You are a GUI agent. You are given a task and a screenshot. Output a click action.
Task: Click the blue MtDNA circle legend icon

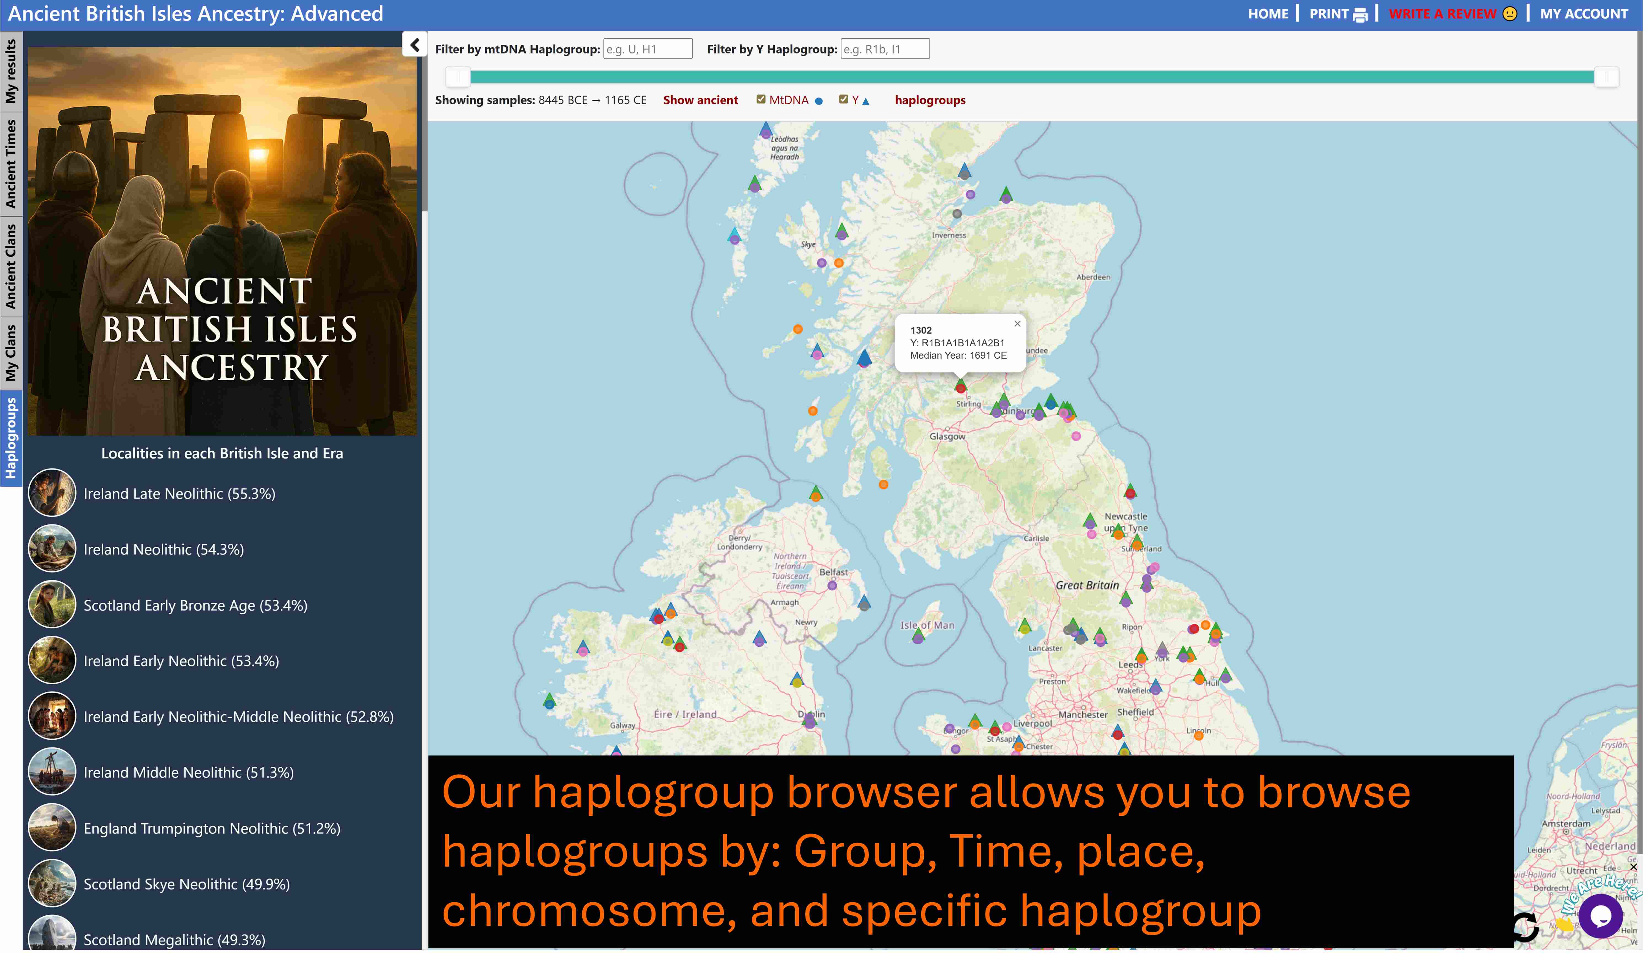tap(819, 101)
